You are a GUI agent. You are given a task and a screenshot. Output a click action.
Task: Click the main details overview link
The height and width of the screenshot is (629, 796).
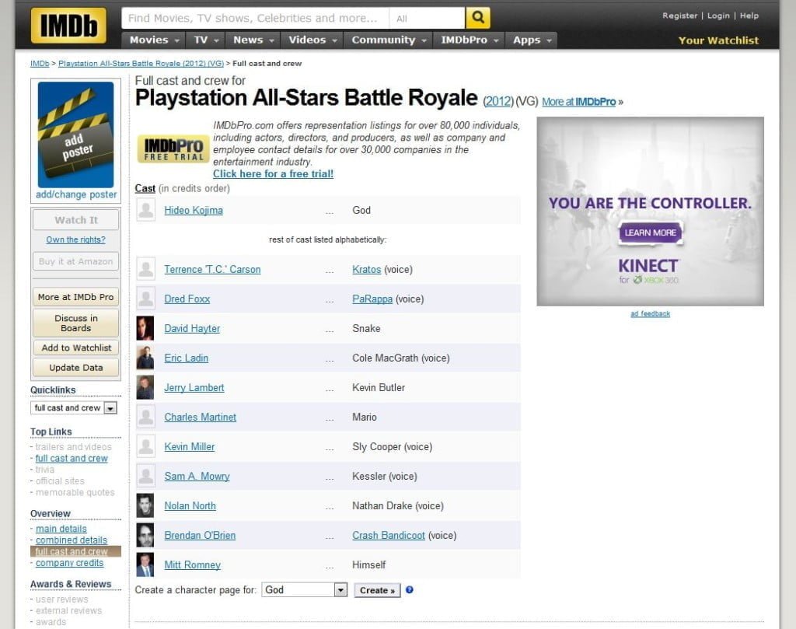pos(61,529)
